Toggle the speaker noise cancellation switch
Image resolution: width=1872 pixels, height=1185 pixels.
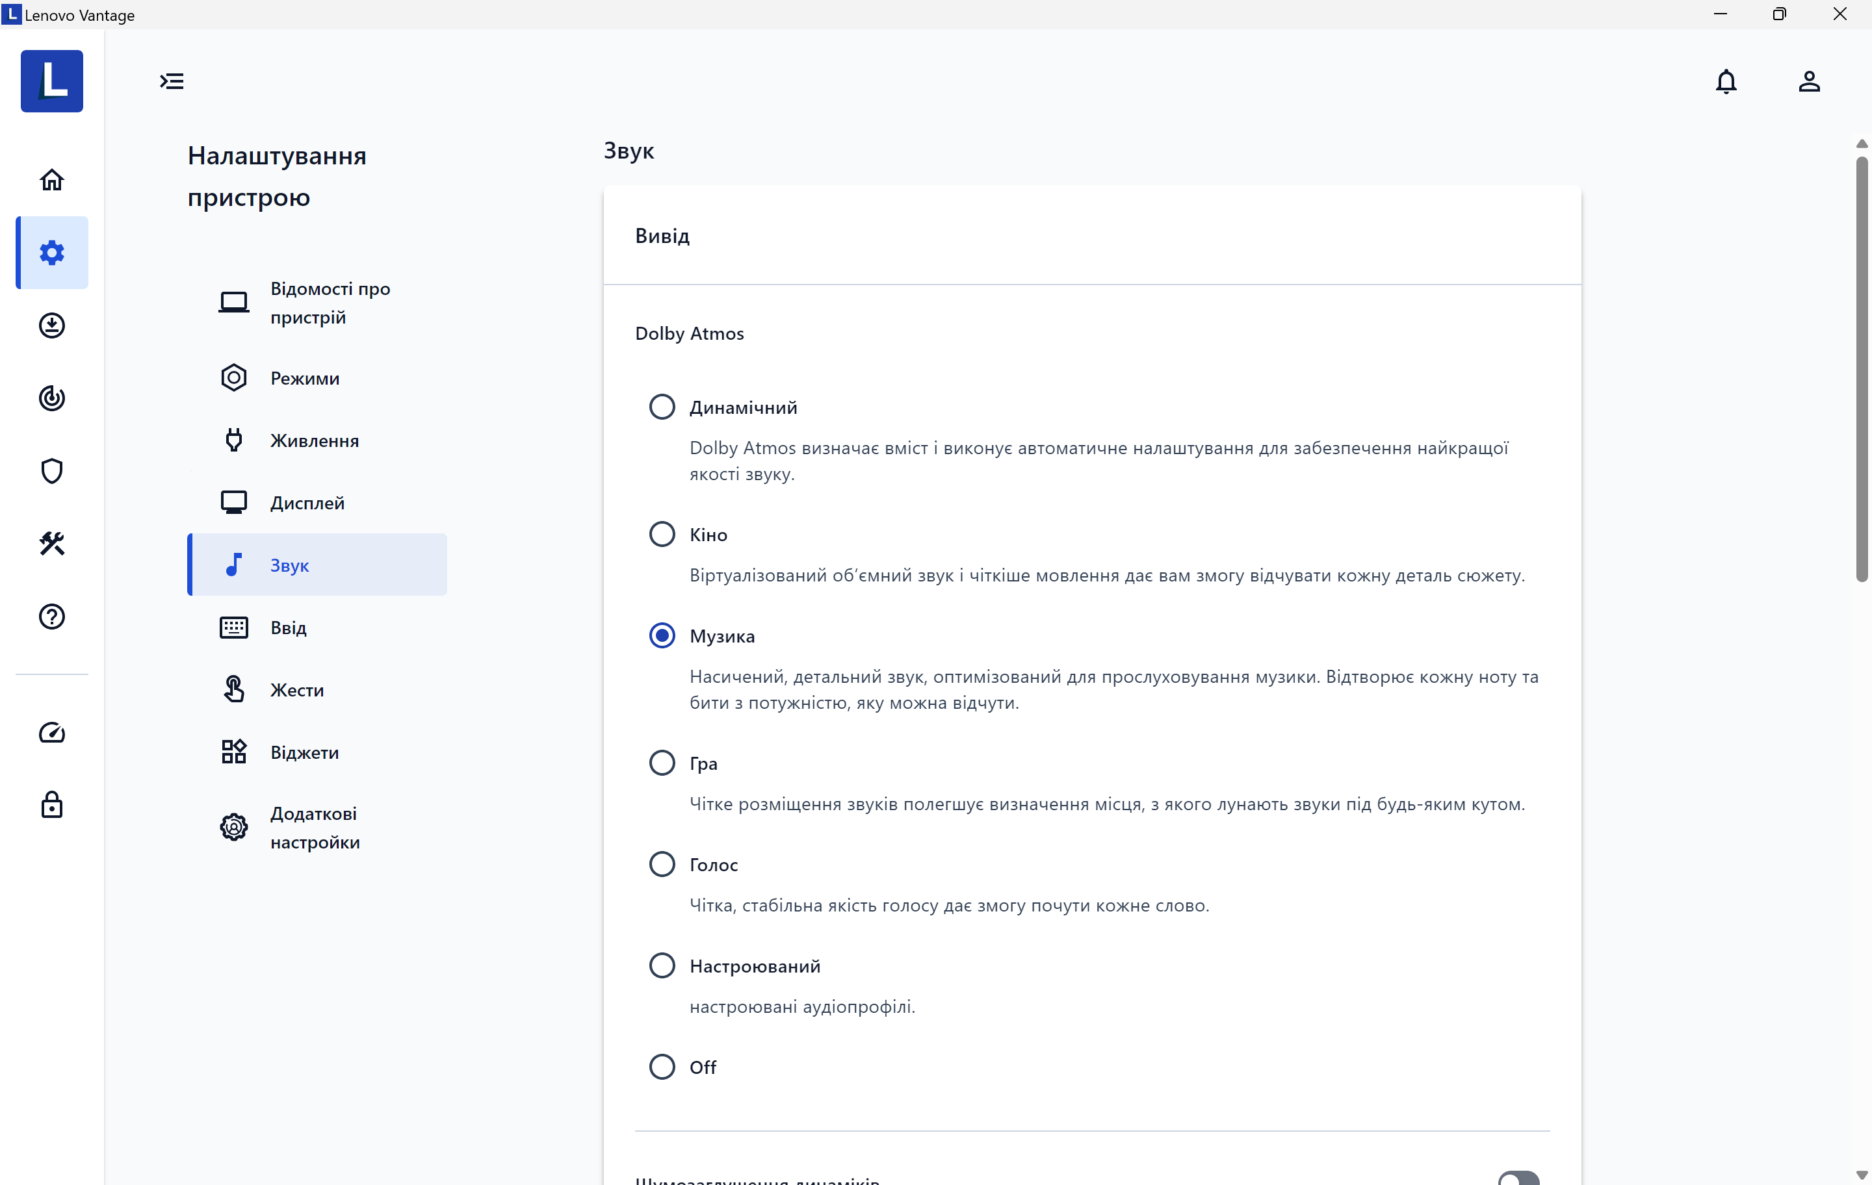click(x=1518, y=1178)
